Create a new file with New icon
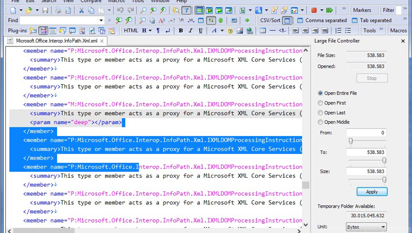The height and width of the screenshot is (233, 412). 13,10
